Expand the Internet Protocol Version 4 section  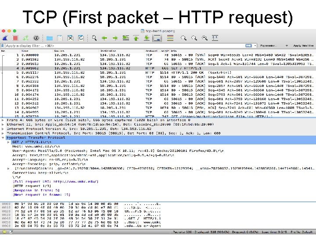3,129
